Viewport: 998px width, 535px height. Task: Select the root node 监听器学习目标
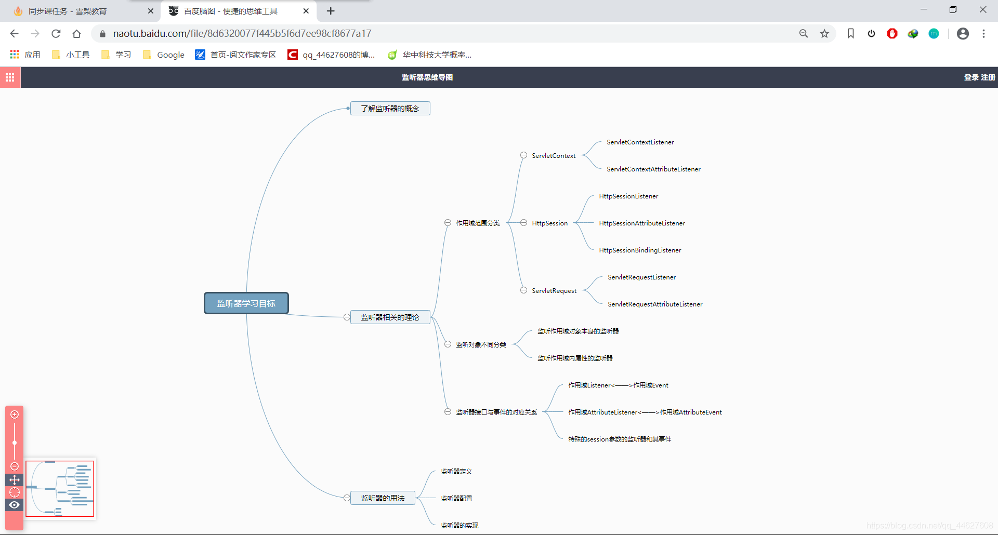pos(246,303)
